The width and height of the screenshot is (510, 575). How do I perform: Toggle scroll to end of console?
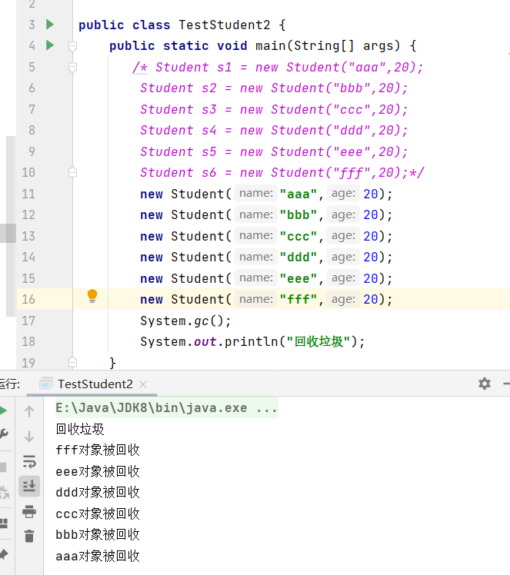tap(29, 487)
